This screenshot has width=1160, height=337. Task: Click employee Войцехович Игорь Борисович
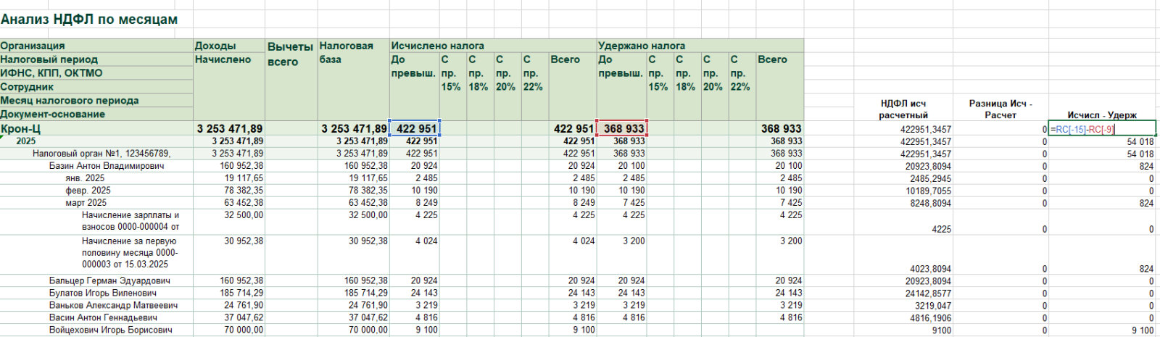[110, 330]
